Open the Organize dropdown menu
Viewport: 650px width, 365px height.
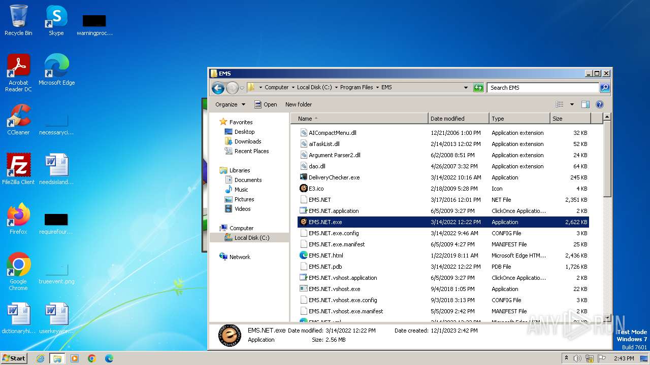tap(230, 104)
